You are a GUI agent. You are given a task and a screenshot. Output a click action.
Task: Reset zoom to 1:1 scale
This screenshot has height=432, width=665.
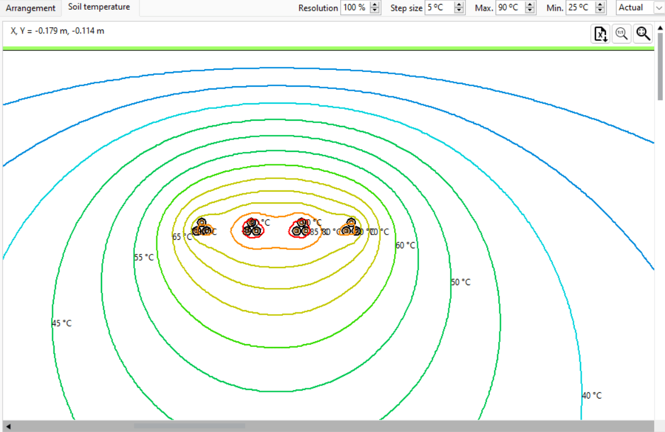point(622,34)
